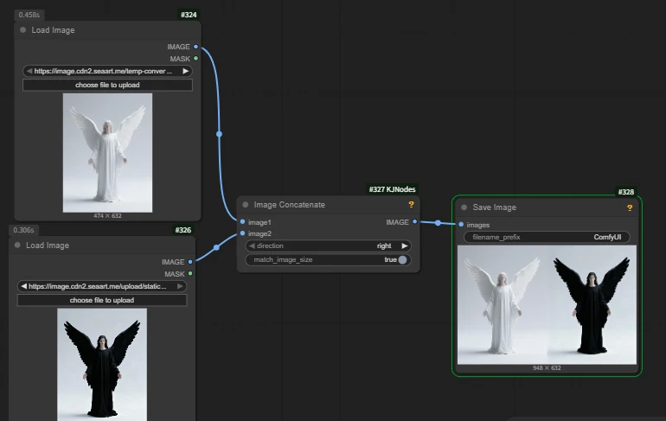Click MASK output port of node #324

tap(196, 59)
